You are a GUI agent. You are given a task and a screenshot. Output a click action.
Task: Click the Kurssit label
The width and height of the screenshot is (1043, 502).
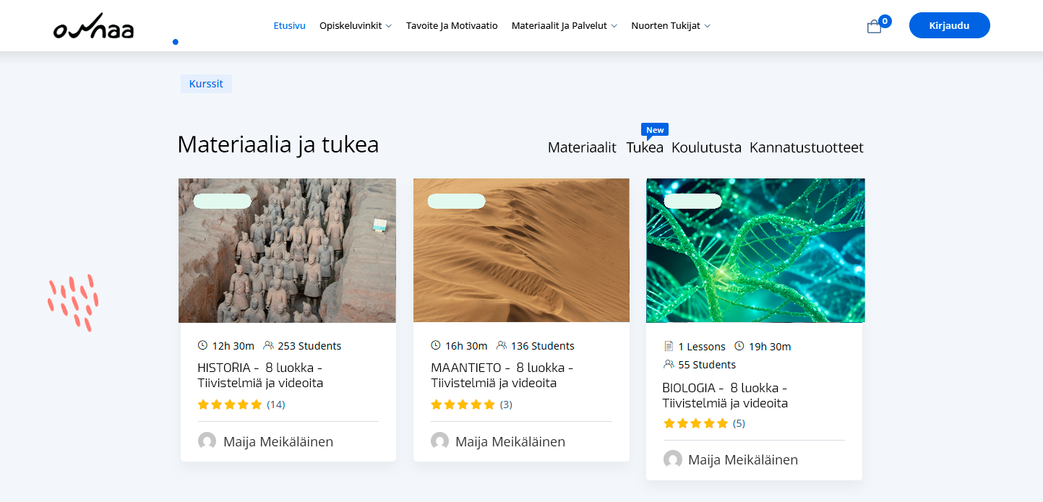click(x=206, y=84)
